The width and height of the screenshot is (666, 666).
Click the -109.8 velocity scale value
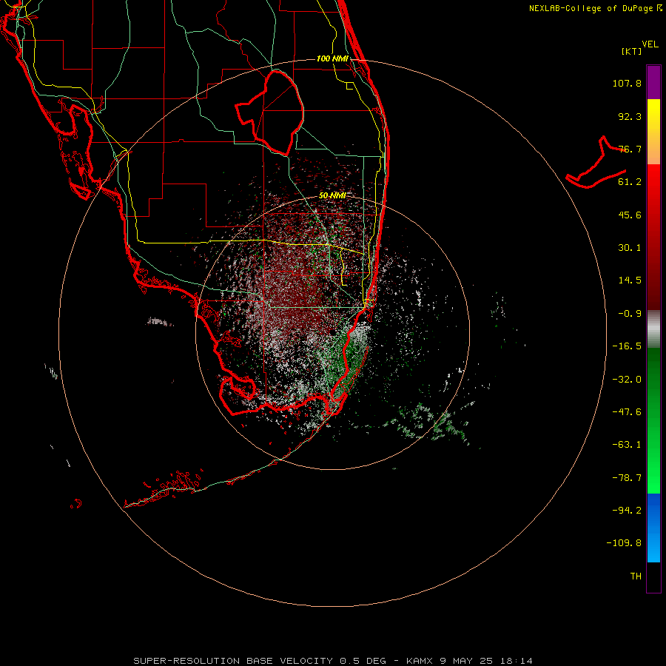[624, 543]
